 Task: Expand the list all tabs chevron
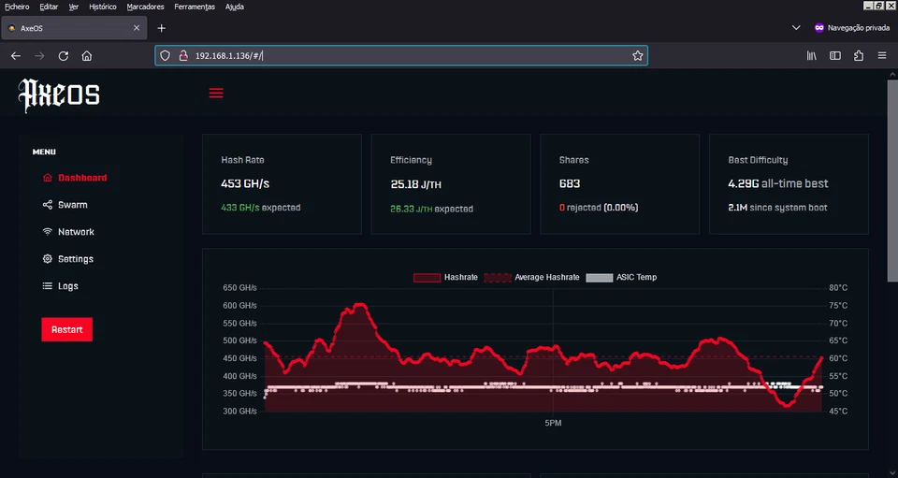coord(796,27)
